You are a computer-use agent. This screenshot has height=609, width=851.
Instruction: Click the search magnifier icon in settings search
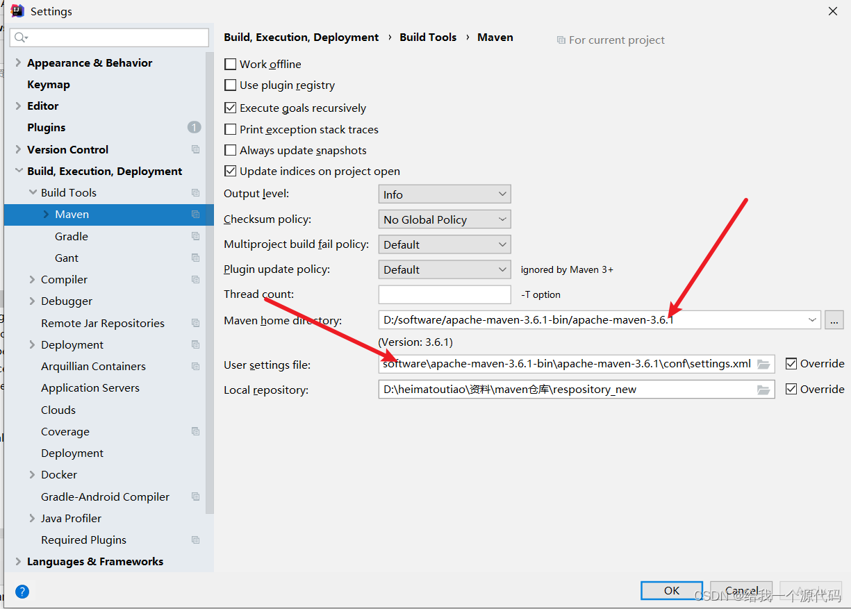[21, 37]
